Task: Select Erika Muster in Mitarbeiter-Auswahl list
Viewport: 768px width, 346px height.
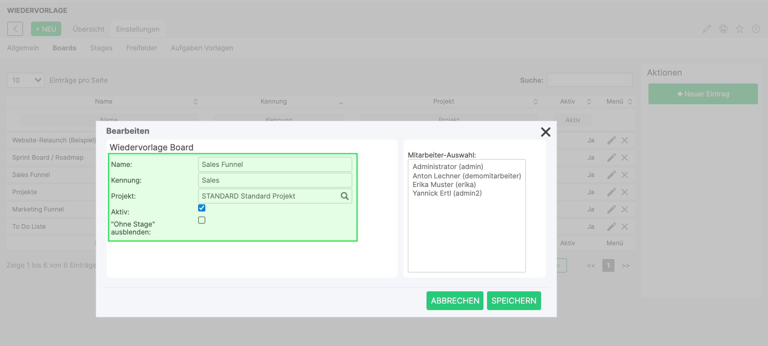Action: (444, 185)
